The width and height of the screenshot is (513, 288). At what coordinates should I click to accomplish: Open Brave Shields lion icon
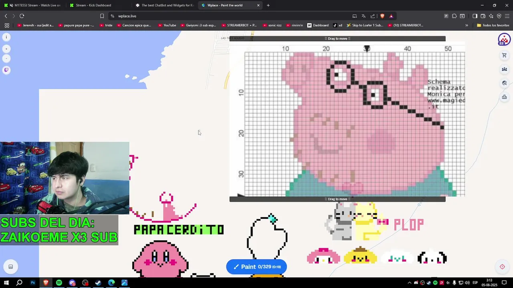coord(382,16)
